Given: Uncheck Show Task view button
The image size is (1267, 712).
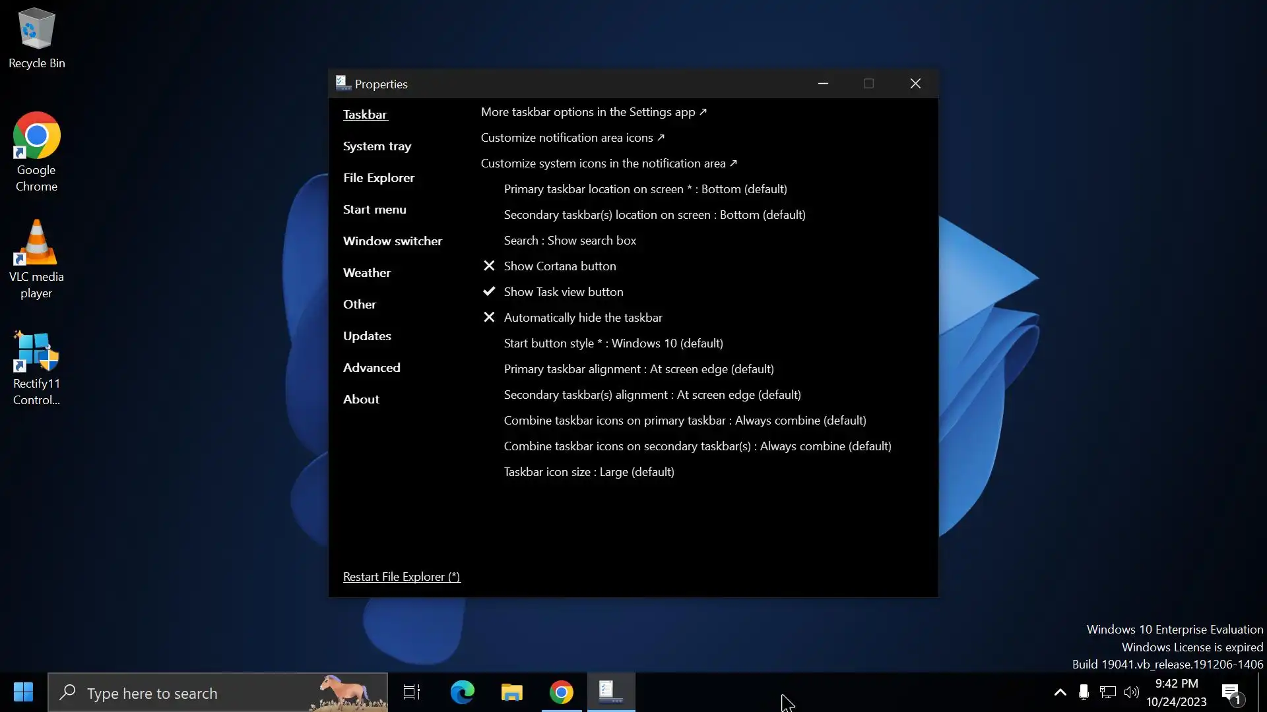Looking at the screenshot, I should tap(563, 292).
